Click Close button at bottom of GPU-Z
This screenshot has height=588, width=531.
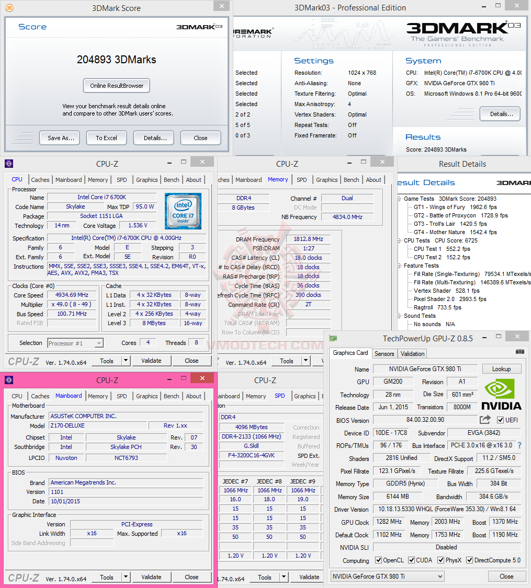pos(506,577)
